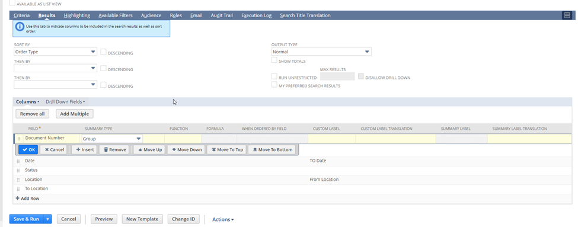The width and height of the screenshot is (578, 227).
Task: Click the Save & Run button
Action: (26, 219)
